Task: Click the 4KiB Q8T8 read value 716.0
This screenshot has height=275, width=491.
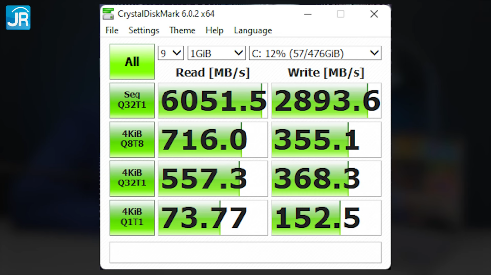Action: tap(213, 139)
